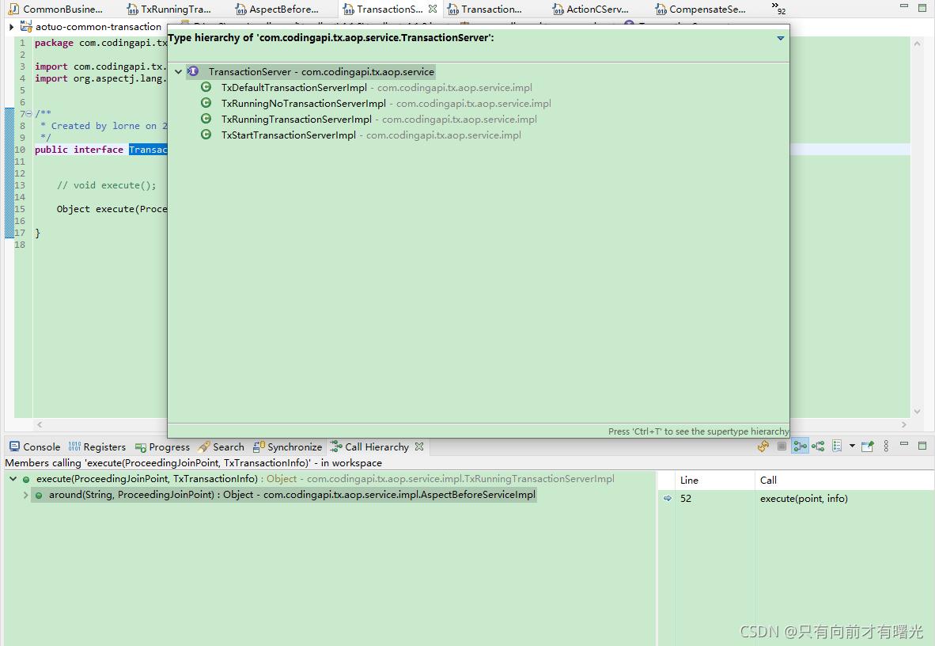Expand the aotuo-common-transaction breadcrumb arrow
The image size is (935, 646).
11,26
